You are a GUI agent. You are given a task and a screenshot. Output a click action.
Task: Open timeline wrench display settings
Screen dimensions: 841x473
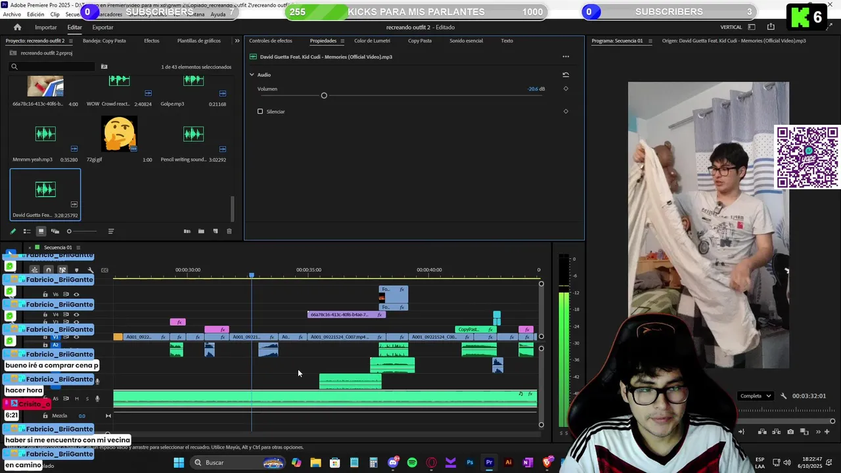tap(91, 270)
